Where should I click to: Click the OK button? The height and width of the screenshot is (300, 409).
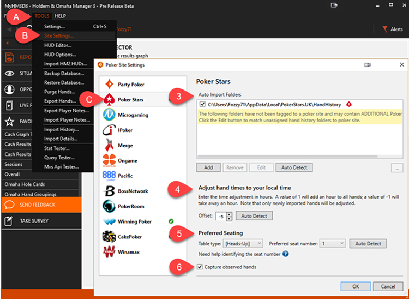tap(356, 286)
